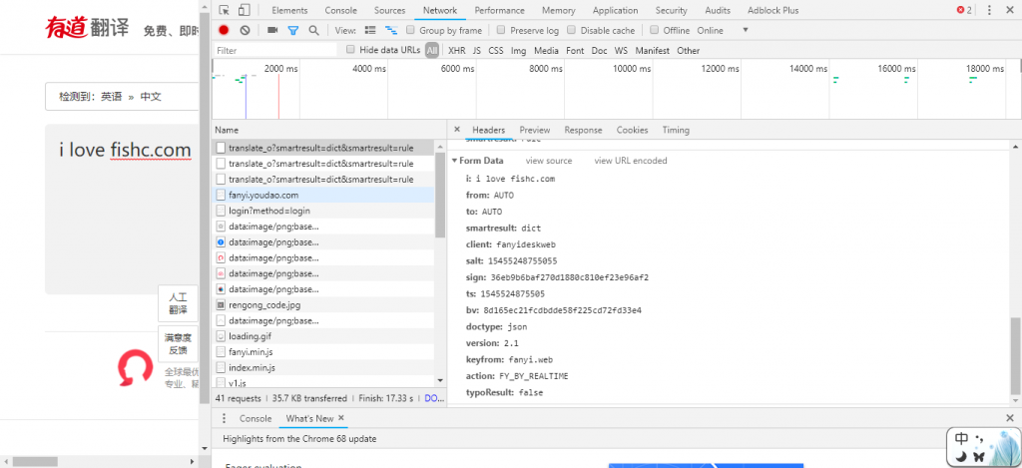Switch to the Console panel tab
Viewport: 1022px width, 468px height.
click(x=341, y=10)
